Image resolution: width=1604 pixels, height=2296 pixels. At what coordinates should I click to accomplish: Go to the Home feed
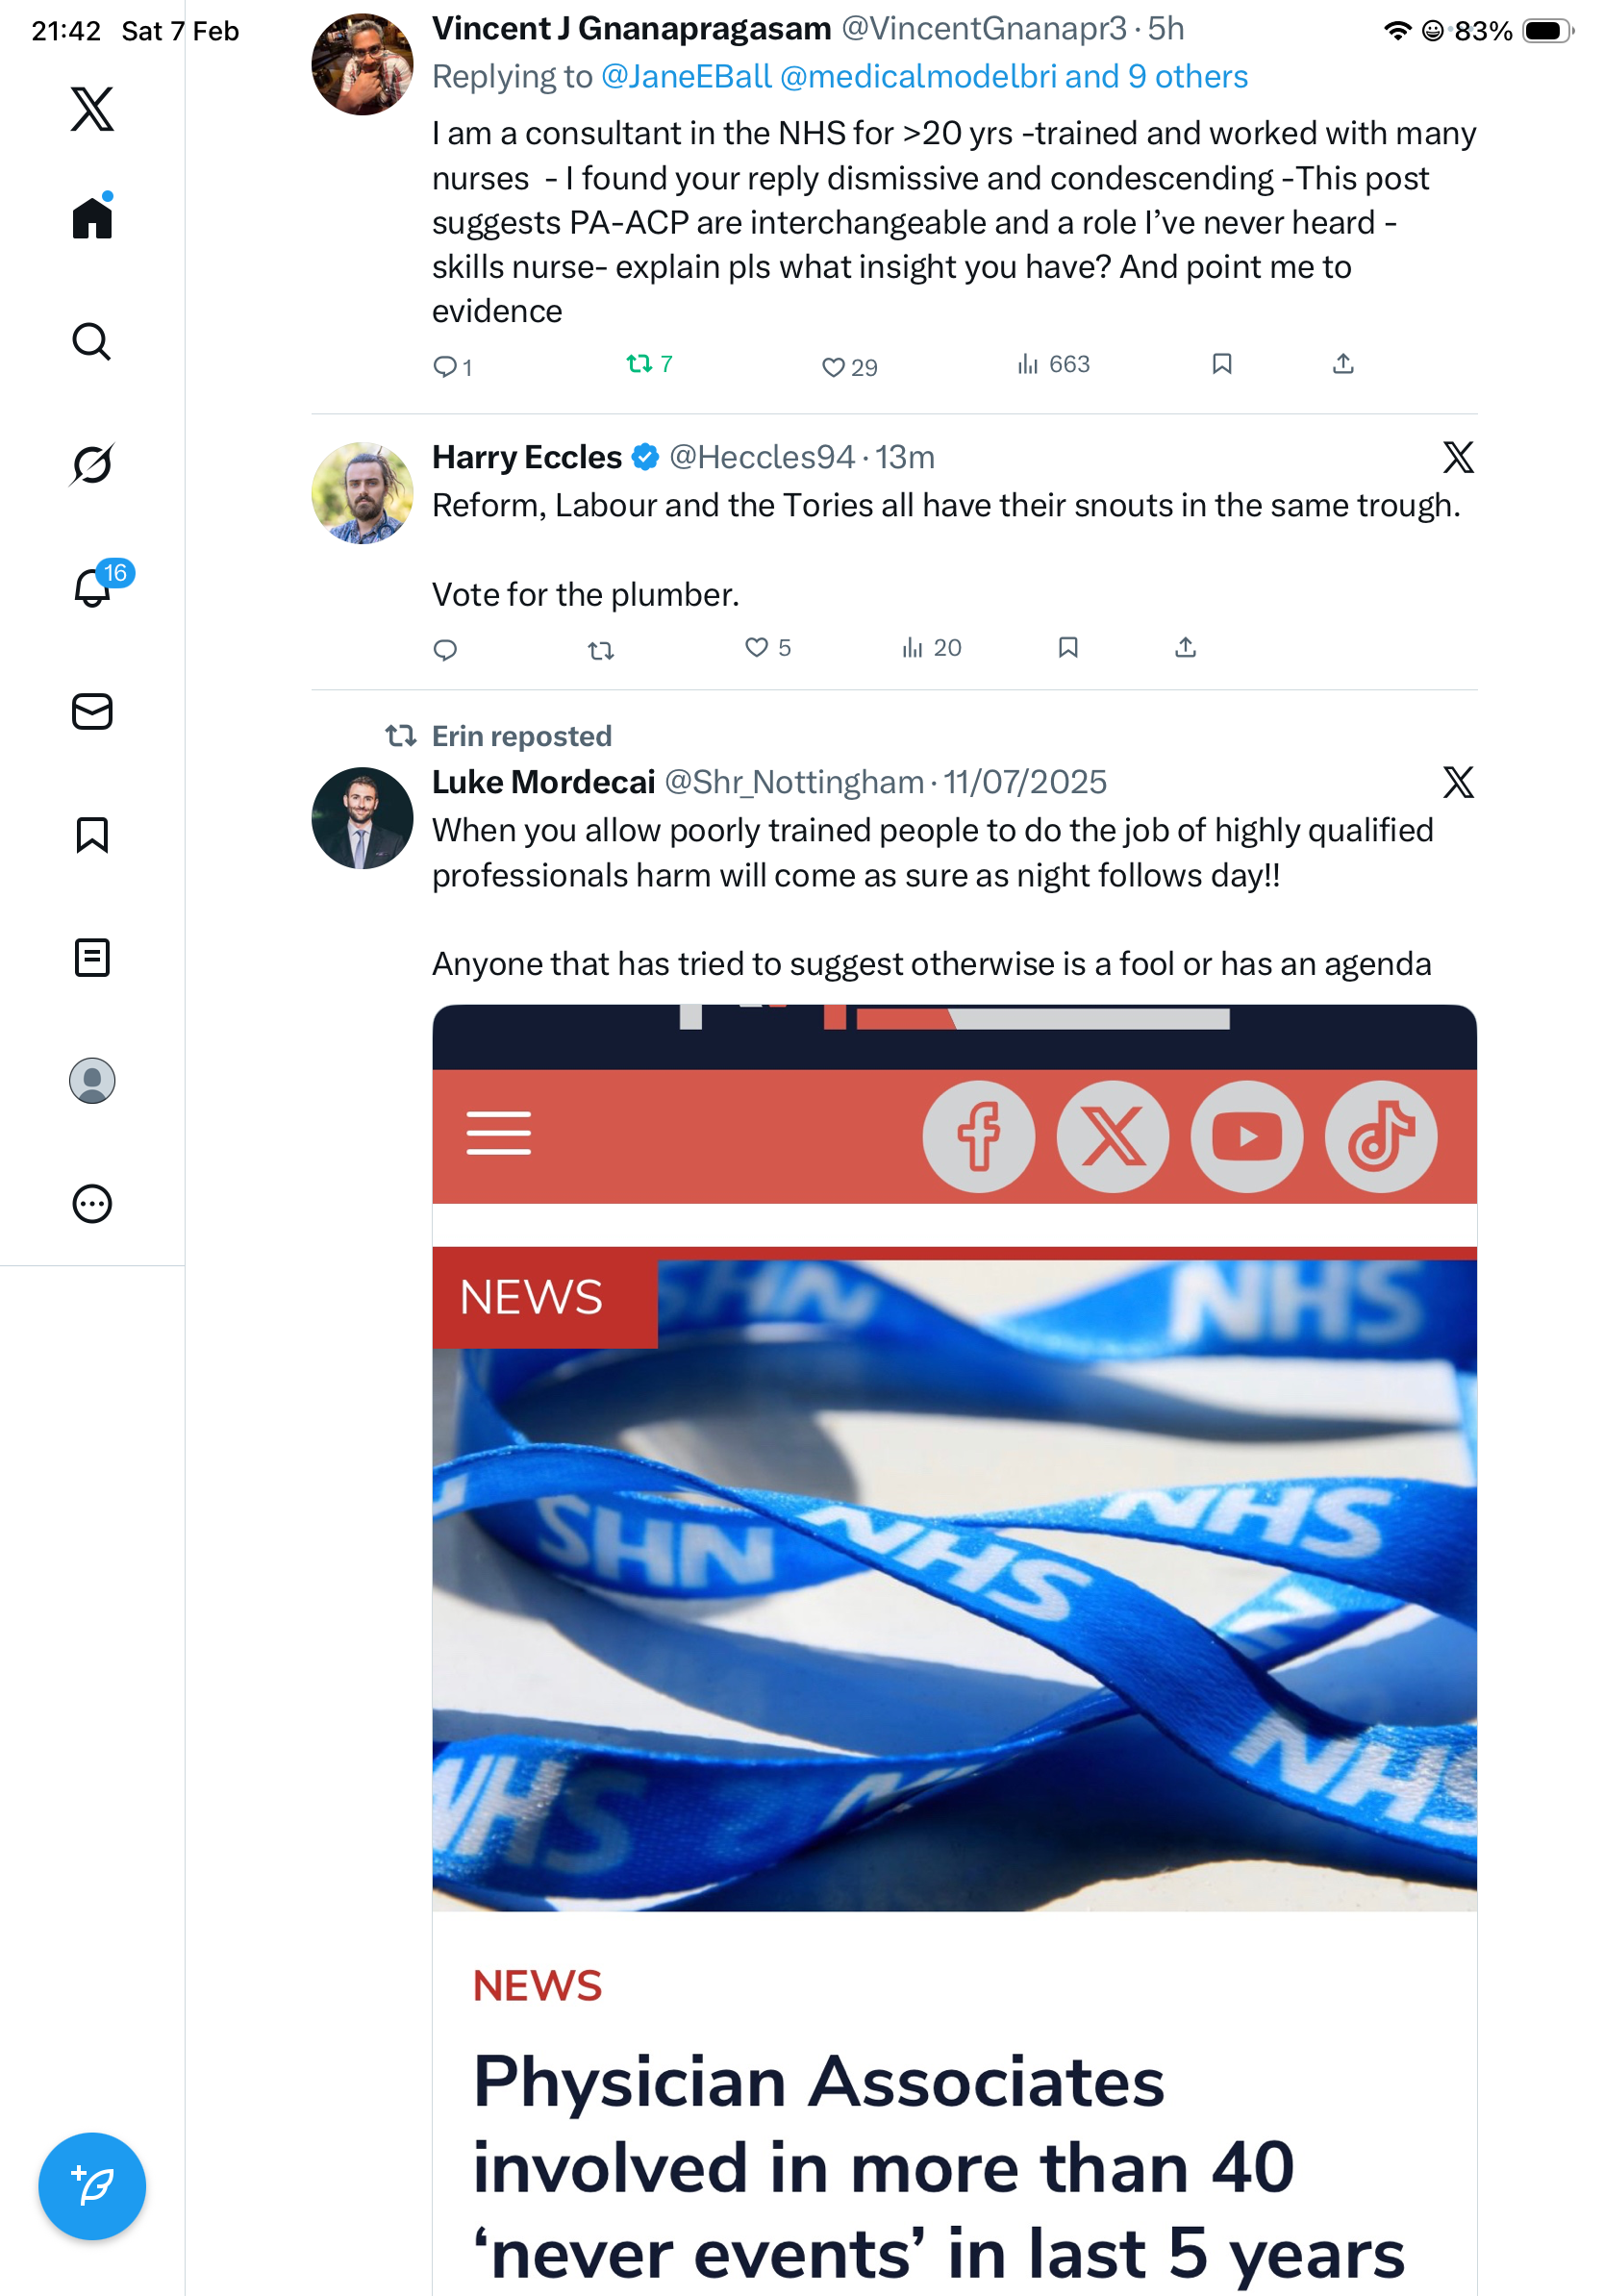tap(92, 218)
